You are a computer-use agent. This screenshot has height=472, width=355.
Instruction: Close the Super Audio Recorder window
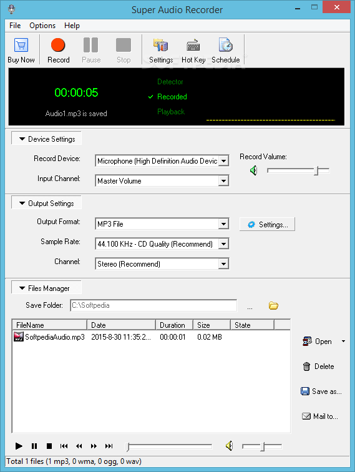click(x=337, y=7)
